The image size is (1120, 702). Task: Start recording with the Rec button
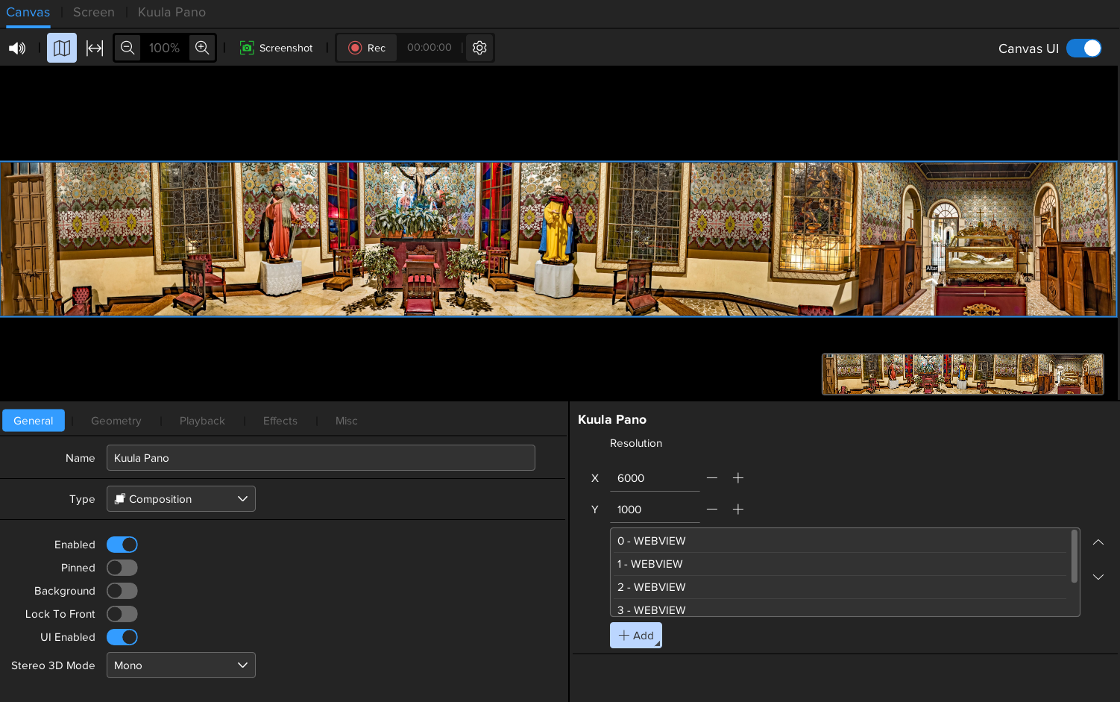pos(367,48)
